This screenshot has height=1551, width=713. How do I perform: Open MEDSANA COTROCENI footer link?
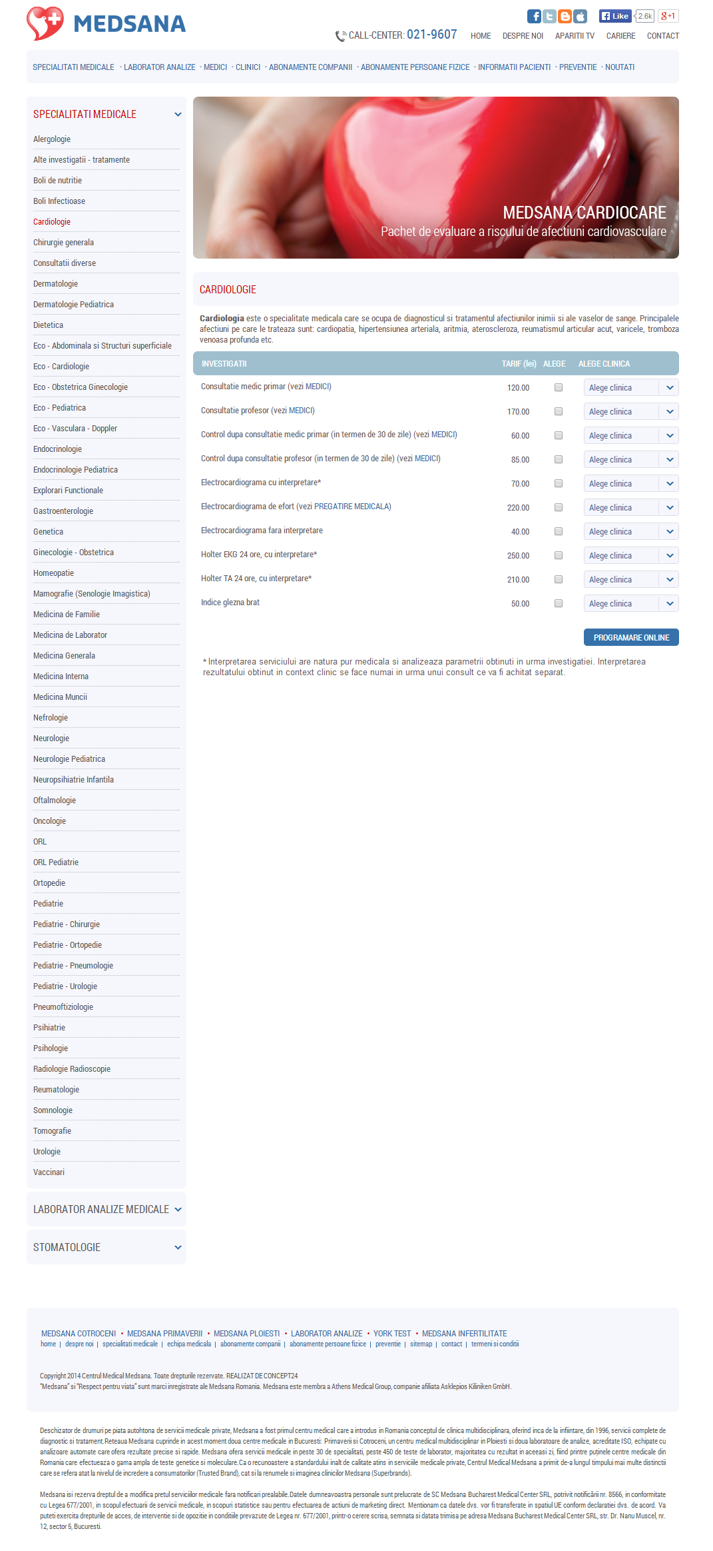pos(79,1334)
